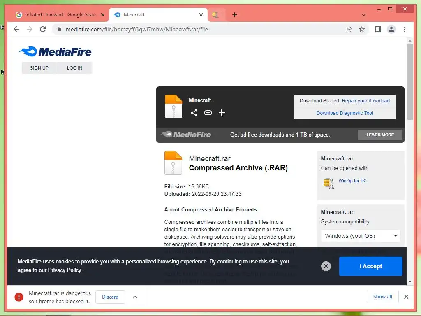Image resolution: width=421 pixels, height=316 pixels.
Task: Click the 'Uploaded: 2022-09-20 23:47:33' text
Action: [x=203, y=194]
